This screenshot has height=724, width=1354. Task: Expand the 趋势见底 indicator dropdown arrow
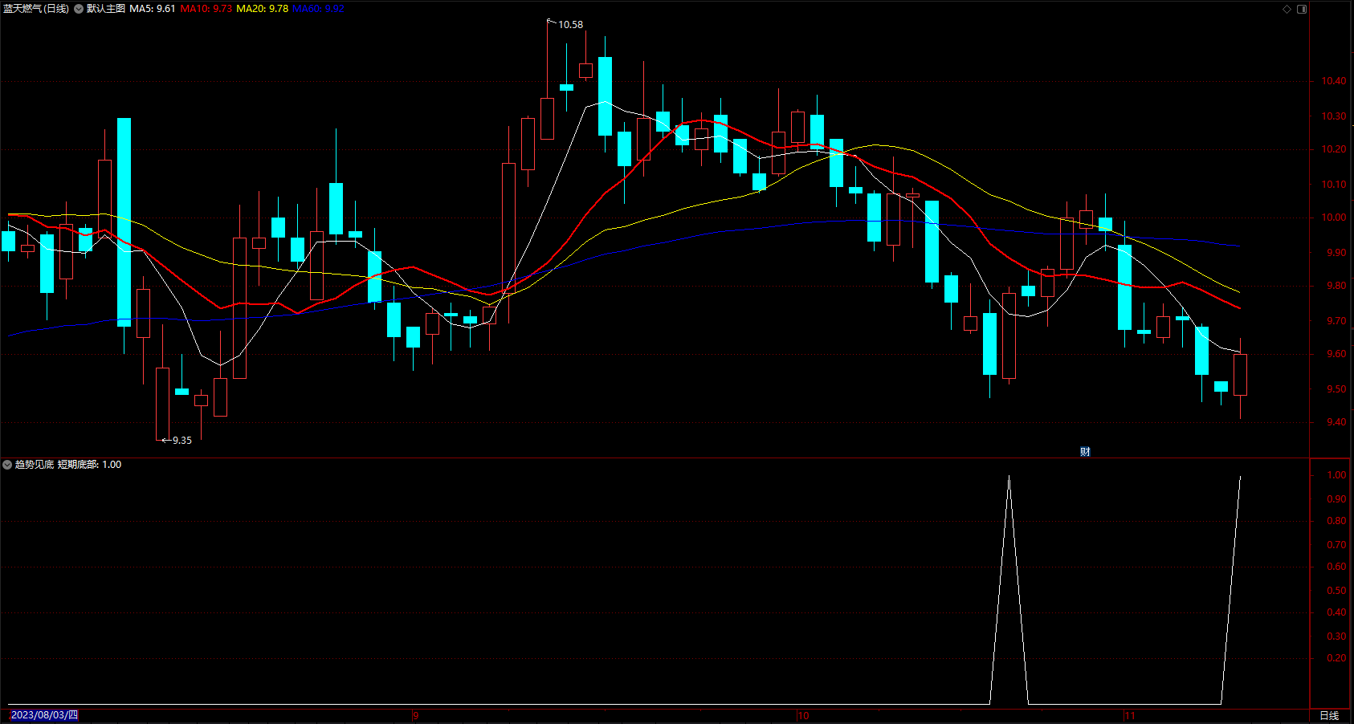pyautogui.click(x=7, y=465)
